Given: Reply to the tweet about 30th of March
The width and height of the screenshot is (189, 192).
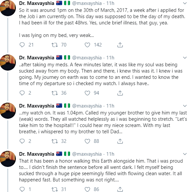Looking at the screenshot, I should click(x=22, y=45).
